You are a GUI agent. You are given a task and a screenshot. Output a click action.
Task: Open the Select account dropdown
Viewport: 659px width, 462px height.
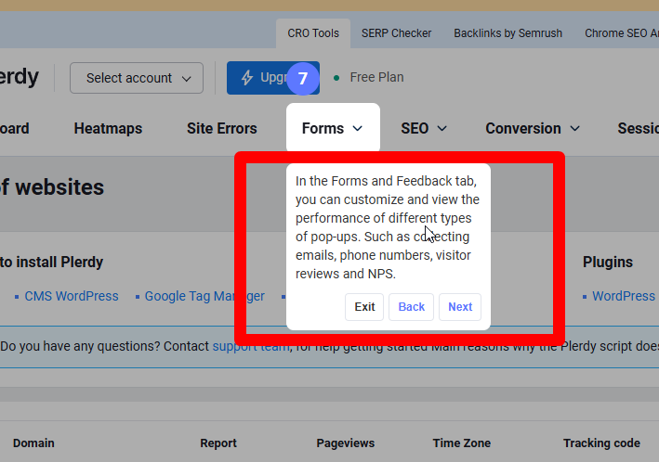(137, 78)
